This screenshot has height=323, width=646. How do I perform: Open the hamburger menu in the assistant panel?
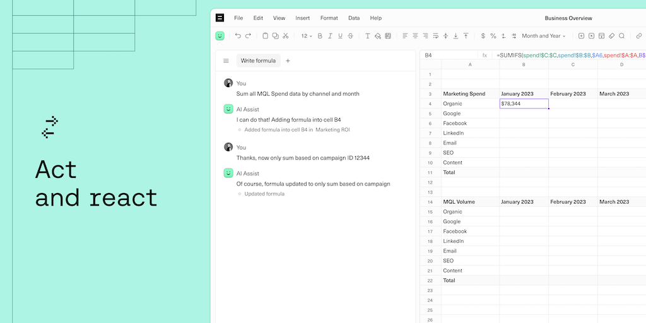pyautogui.click(x=226, y=61)
